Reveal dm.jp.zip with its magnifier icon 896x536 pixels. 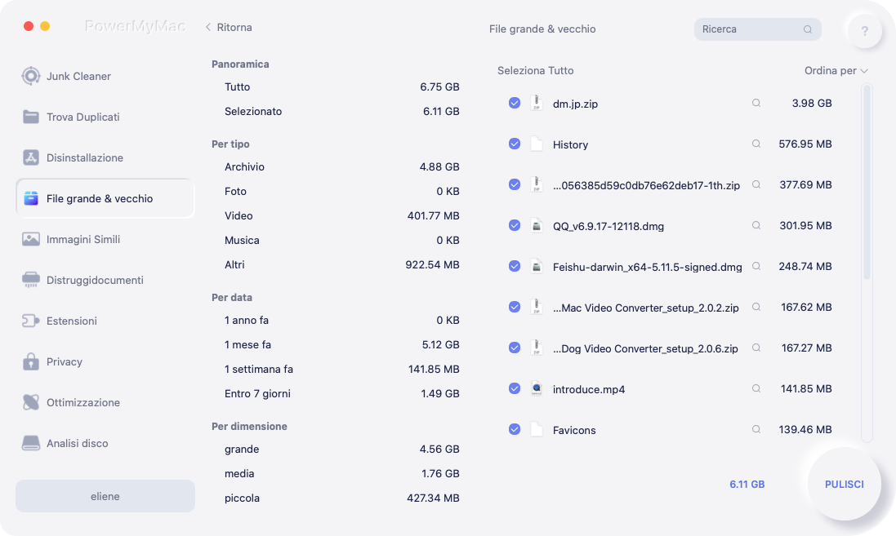(x=756, y=104)
